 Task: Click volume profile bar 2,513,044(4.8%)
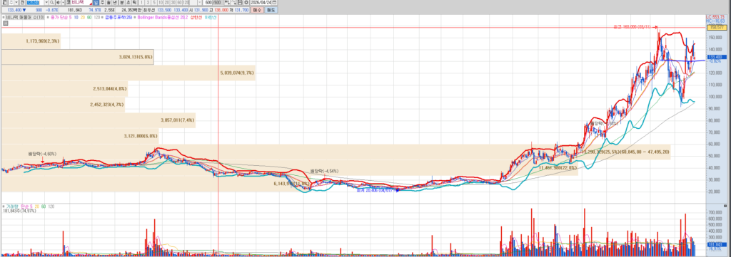[x=64, y=89]
